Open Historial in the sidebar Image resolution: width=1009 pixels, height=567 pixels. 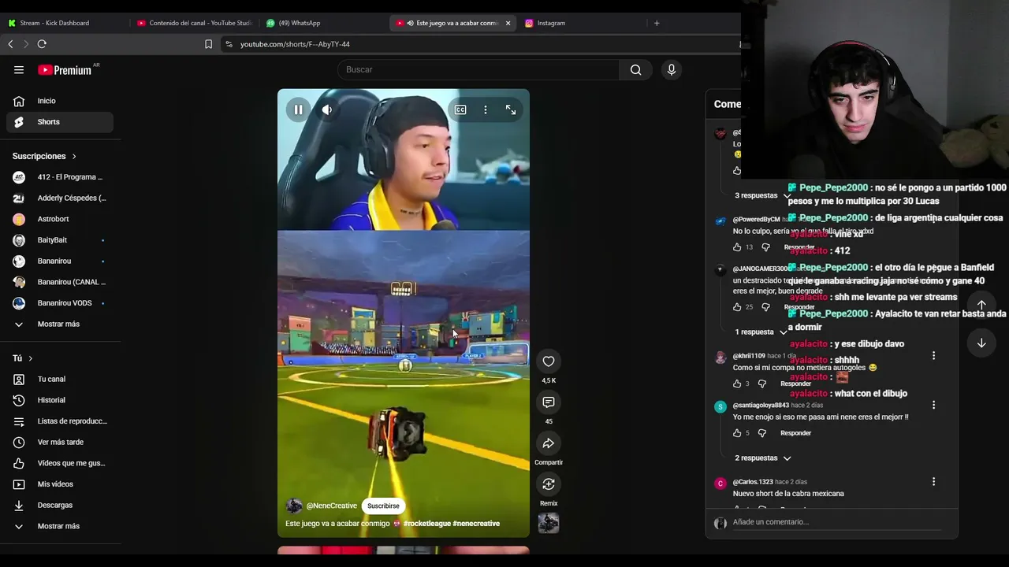click(x=60, y=400)
